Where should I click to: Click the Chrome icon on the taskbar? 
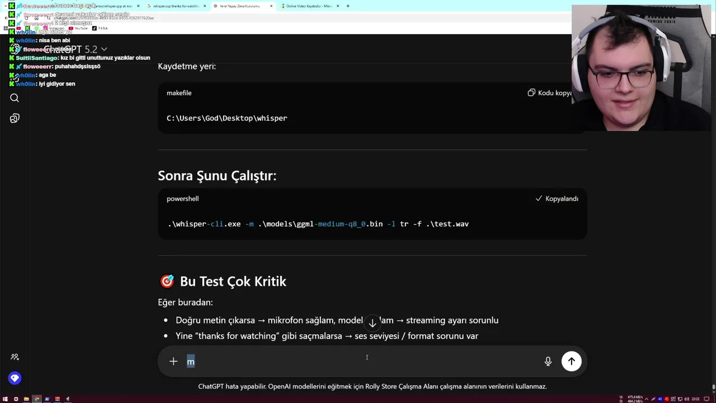pyautogui.click(x=36, y=399)
